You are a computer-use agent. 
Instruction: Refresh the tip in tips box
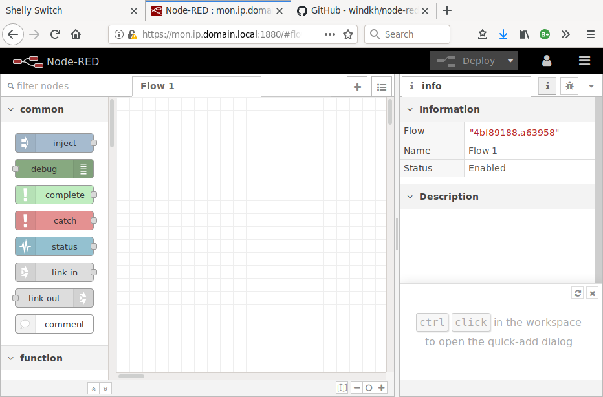578,294
